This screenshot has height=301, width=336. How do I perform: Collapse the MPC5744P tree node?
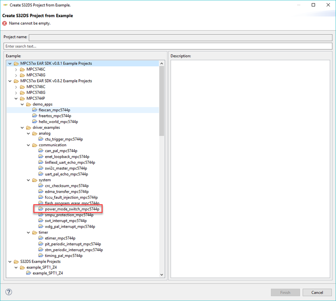pos(16,99)
